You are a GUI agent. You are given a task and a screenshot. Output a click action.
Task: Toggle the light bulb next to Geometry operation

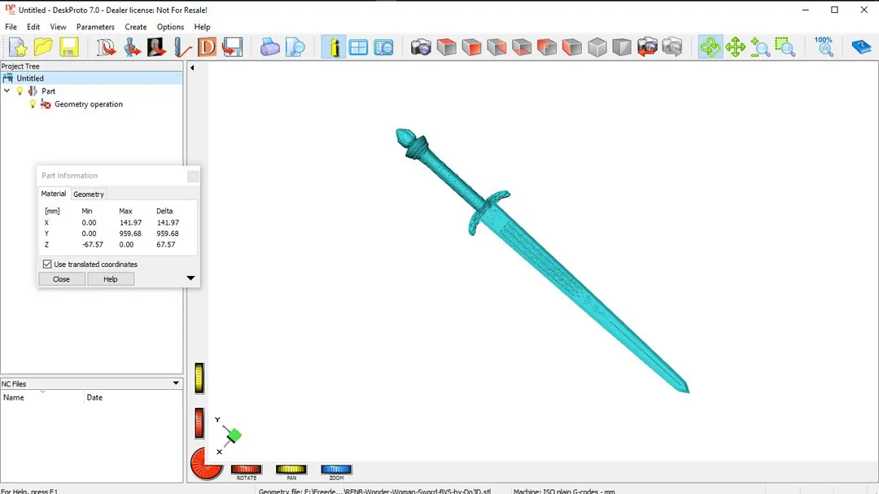tap(33, 104)
